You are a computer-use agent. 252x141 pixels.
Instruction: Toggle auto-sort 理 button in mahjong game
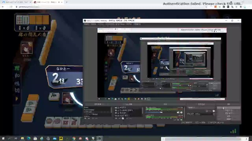(x=17, y=68)
